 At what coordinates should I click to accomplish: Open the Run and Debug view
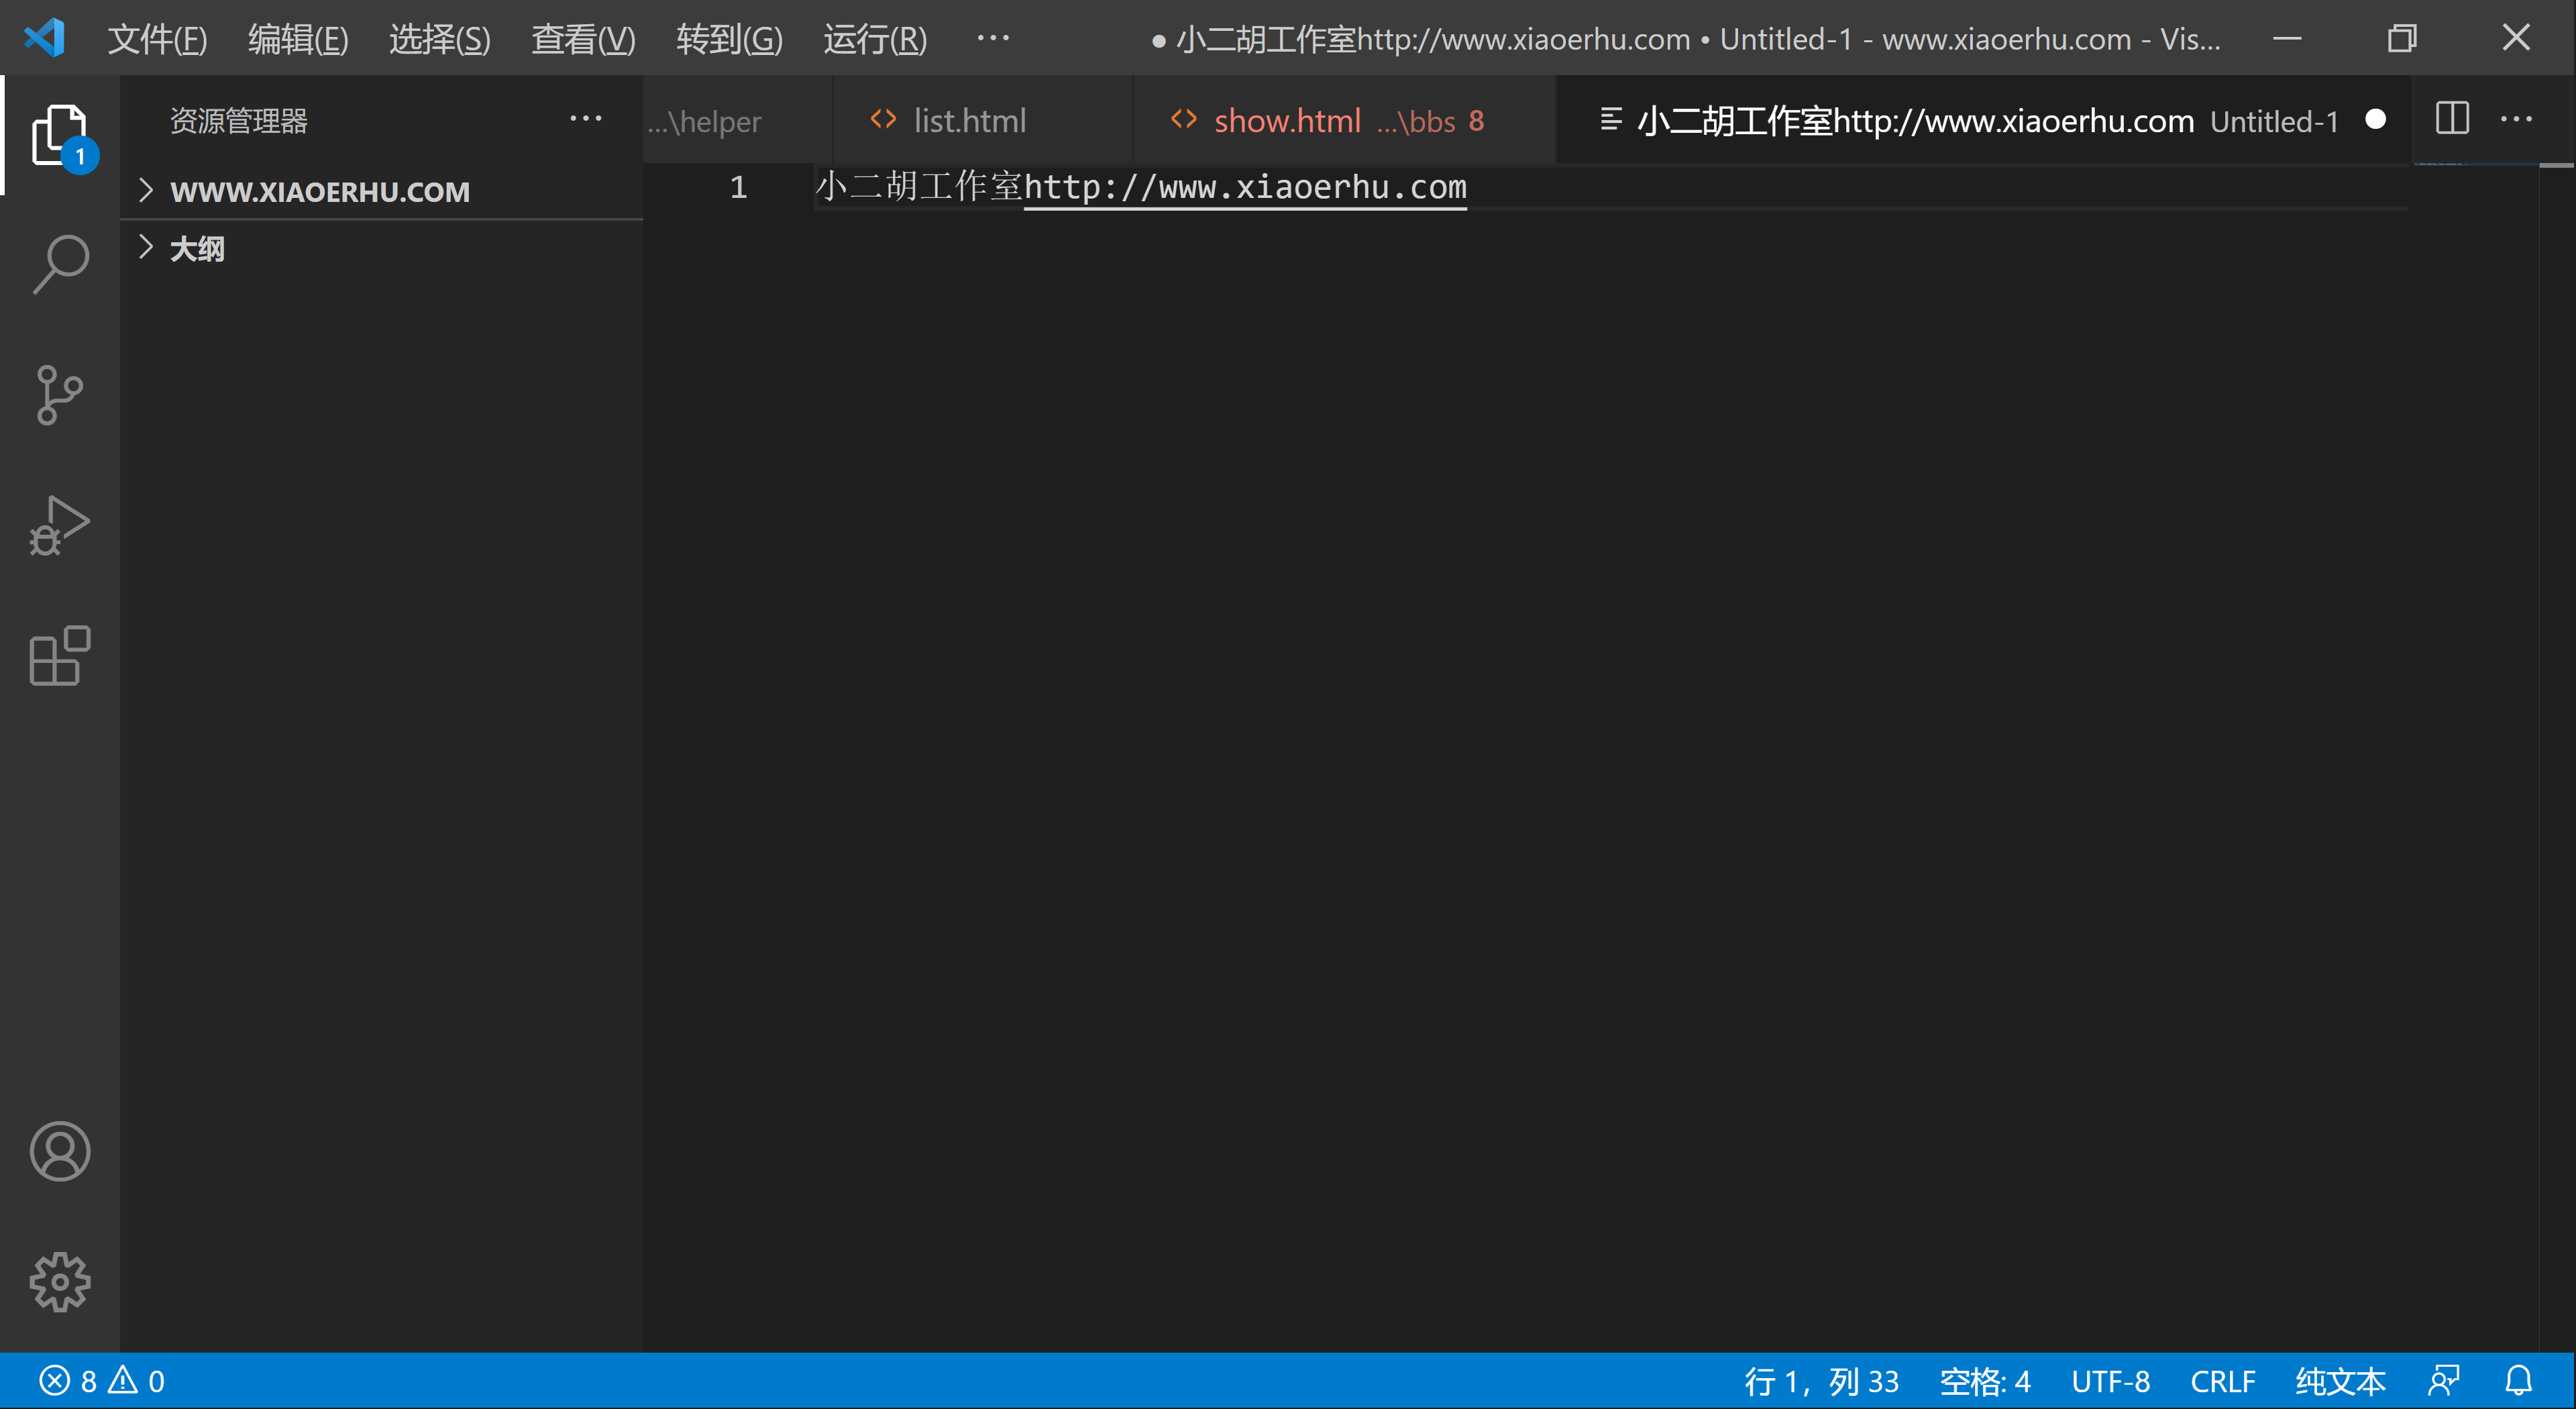tap(60, 525)
